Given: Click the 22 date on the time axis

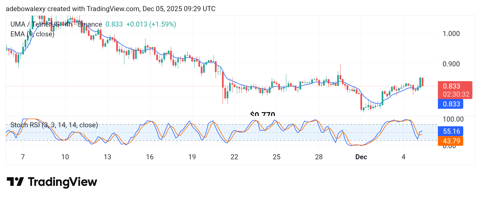Looking at the screenshot, I should click(x=234, y=157).
